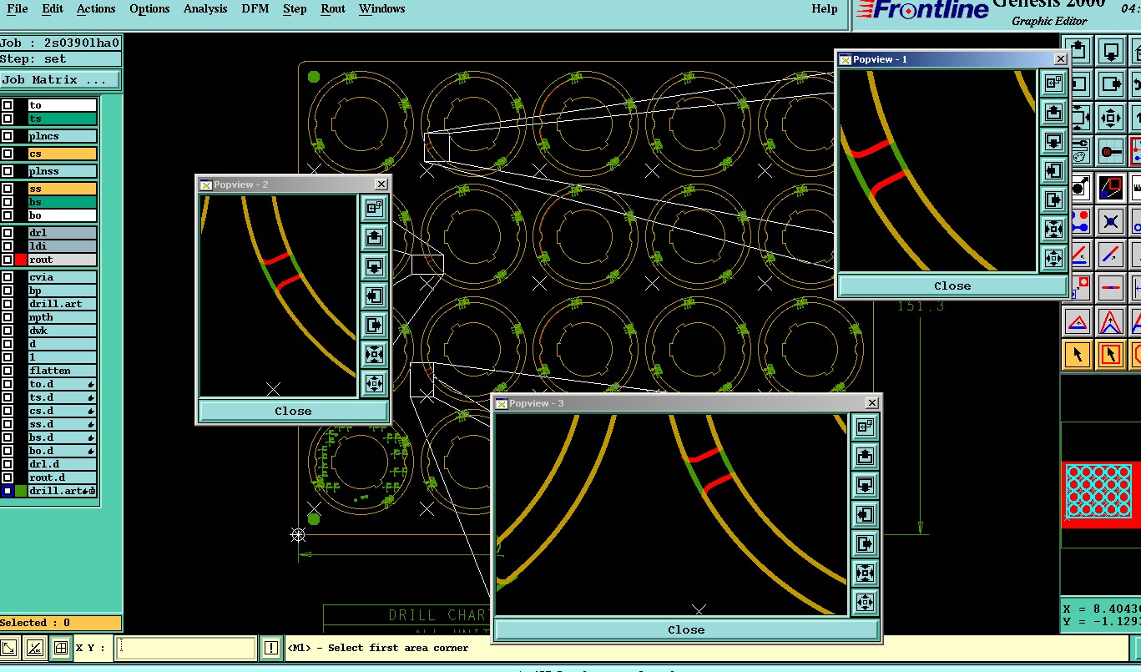Select the yellow arrow pointer tool
This screenshot has width=1141, height=672.
[x=1078, y=354]
